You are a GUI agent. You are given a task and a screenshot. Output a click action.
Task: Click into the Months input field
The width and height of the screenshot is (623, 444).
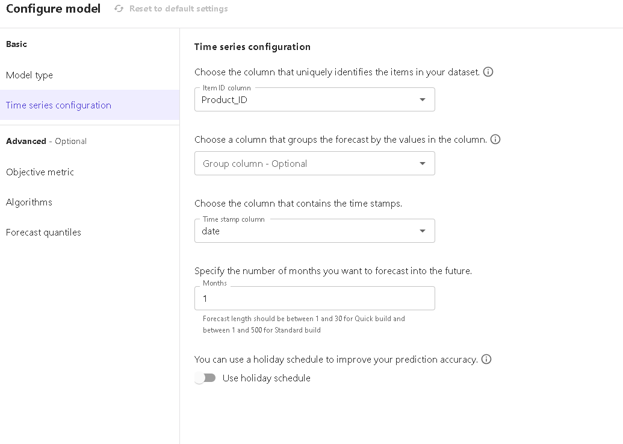pos(314,298)
